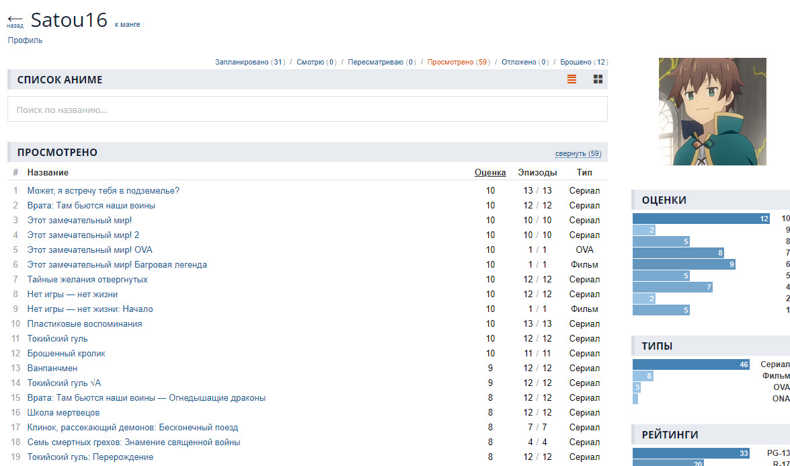
Task: Open Токийский гуль anime entry
Action: [x=57, y=339]
